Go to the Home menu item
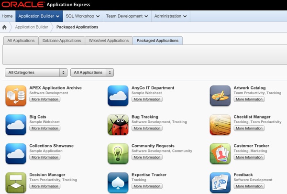The width and height of the screenshot is (287, 194). pos(7,16)
